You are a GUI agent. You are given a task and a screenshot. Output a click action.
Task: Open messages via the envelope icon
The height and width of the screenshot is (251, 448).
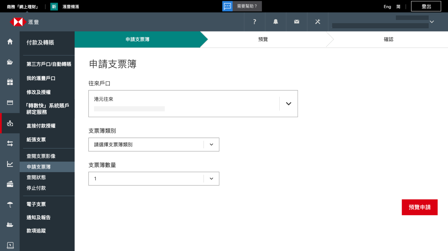point(296,22)
